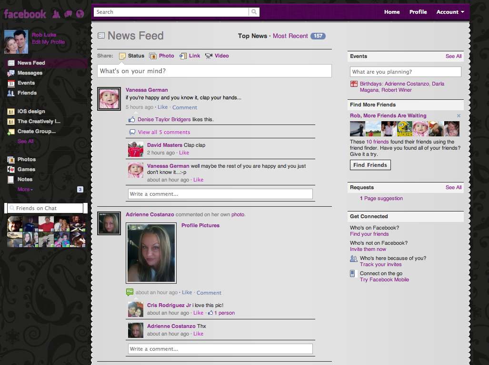Like Vanessa German's clap your hands post

pos(162,107)
